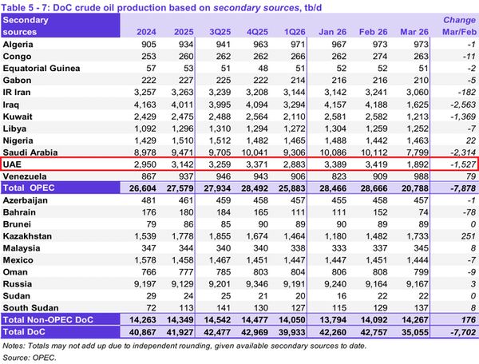Select the table title text
This screenshot has height=364, width=479.
(161, 7)
